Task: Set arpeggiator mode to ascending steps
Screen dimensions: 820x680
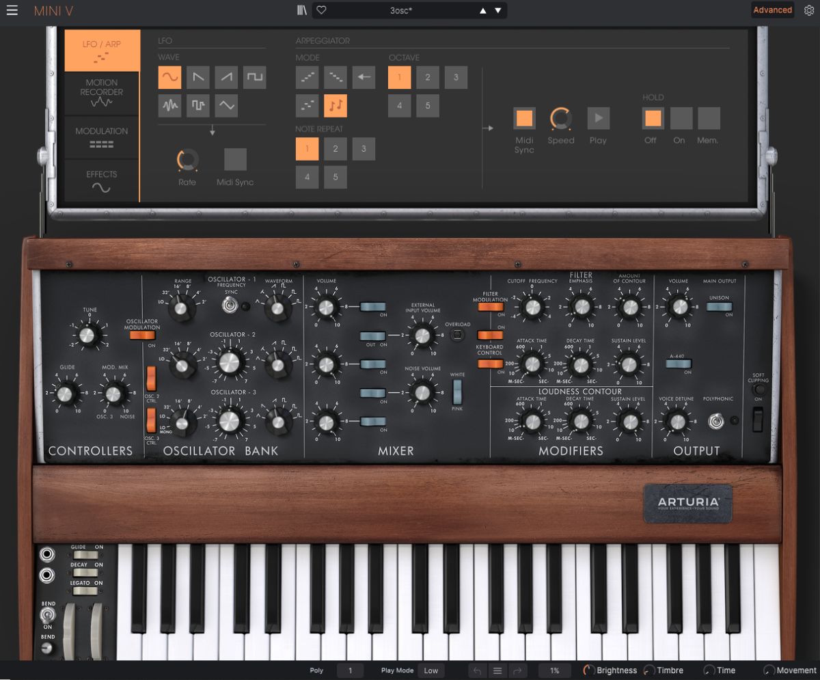Action: point(307,77)
